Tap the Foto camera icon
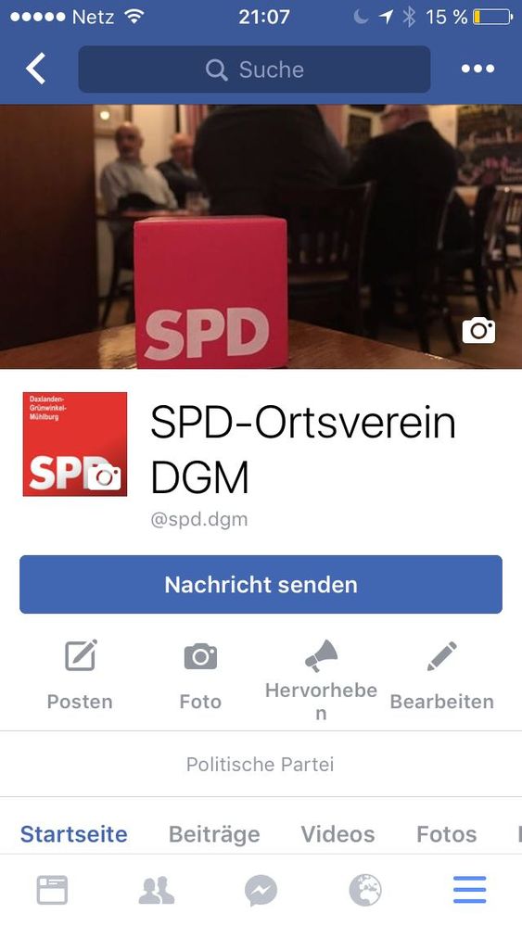The height and width of the screenshot is (926, 522). [x=201, y=656]
